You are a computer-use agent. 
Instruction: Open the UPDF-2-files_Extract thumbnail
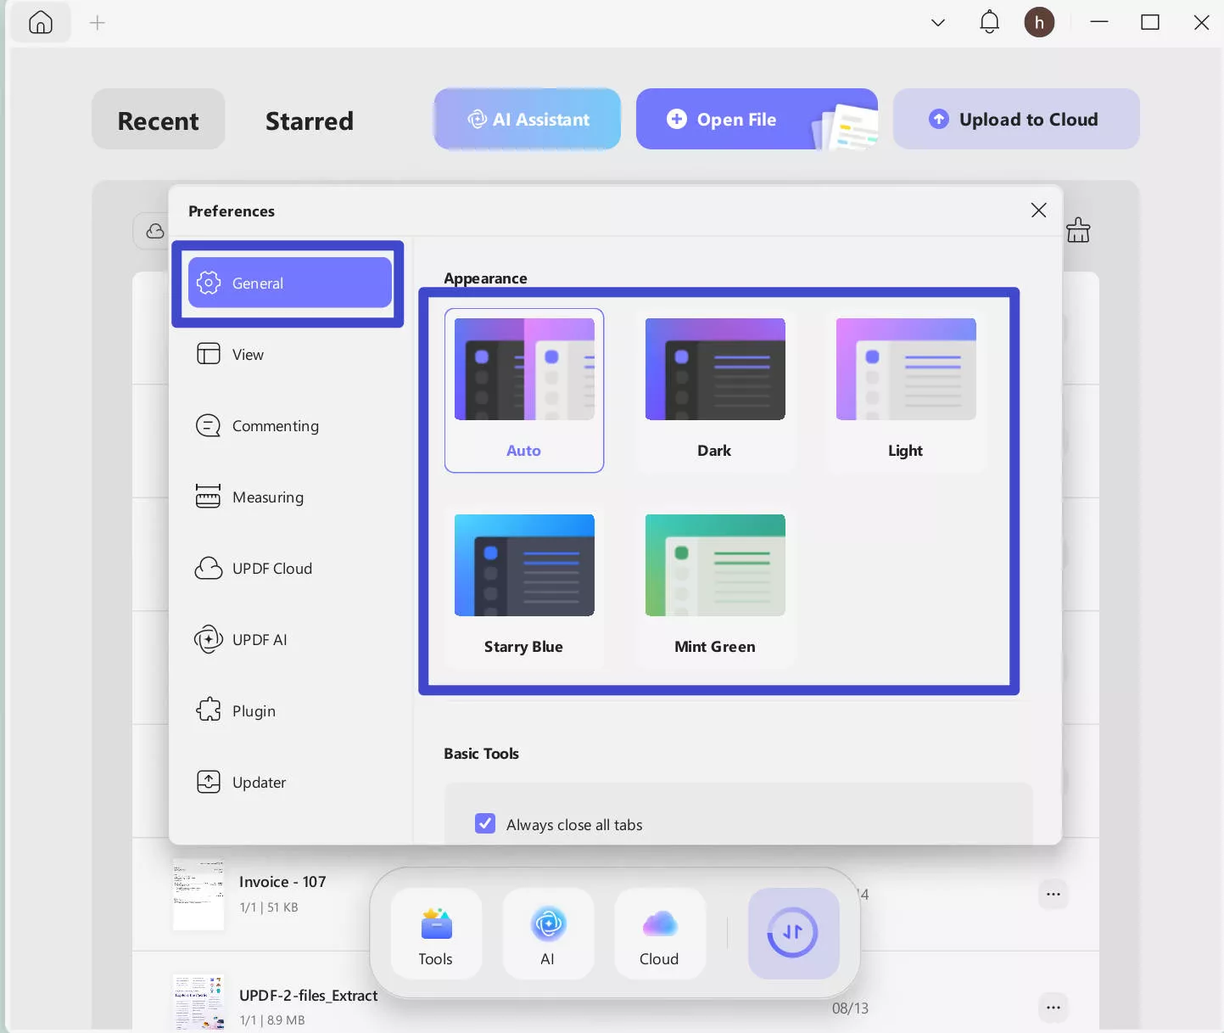click(198, 1003)
